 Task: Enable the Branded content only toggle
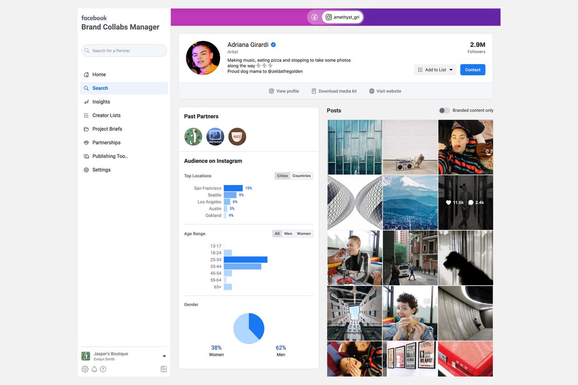(x=444, y=110)
